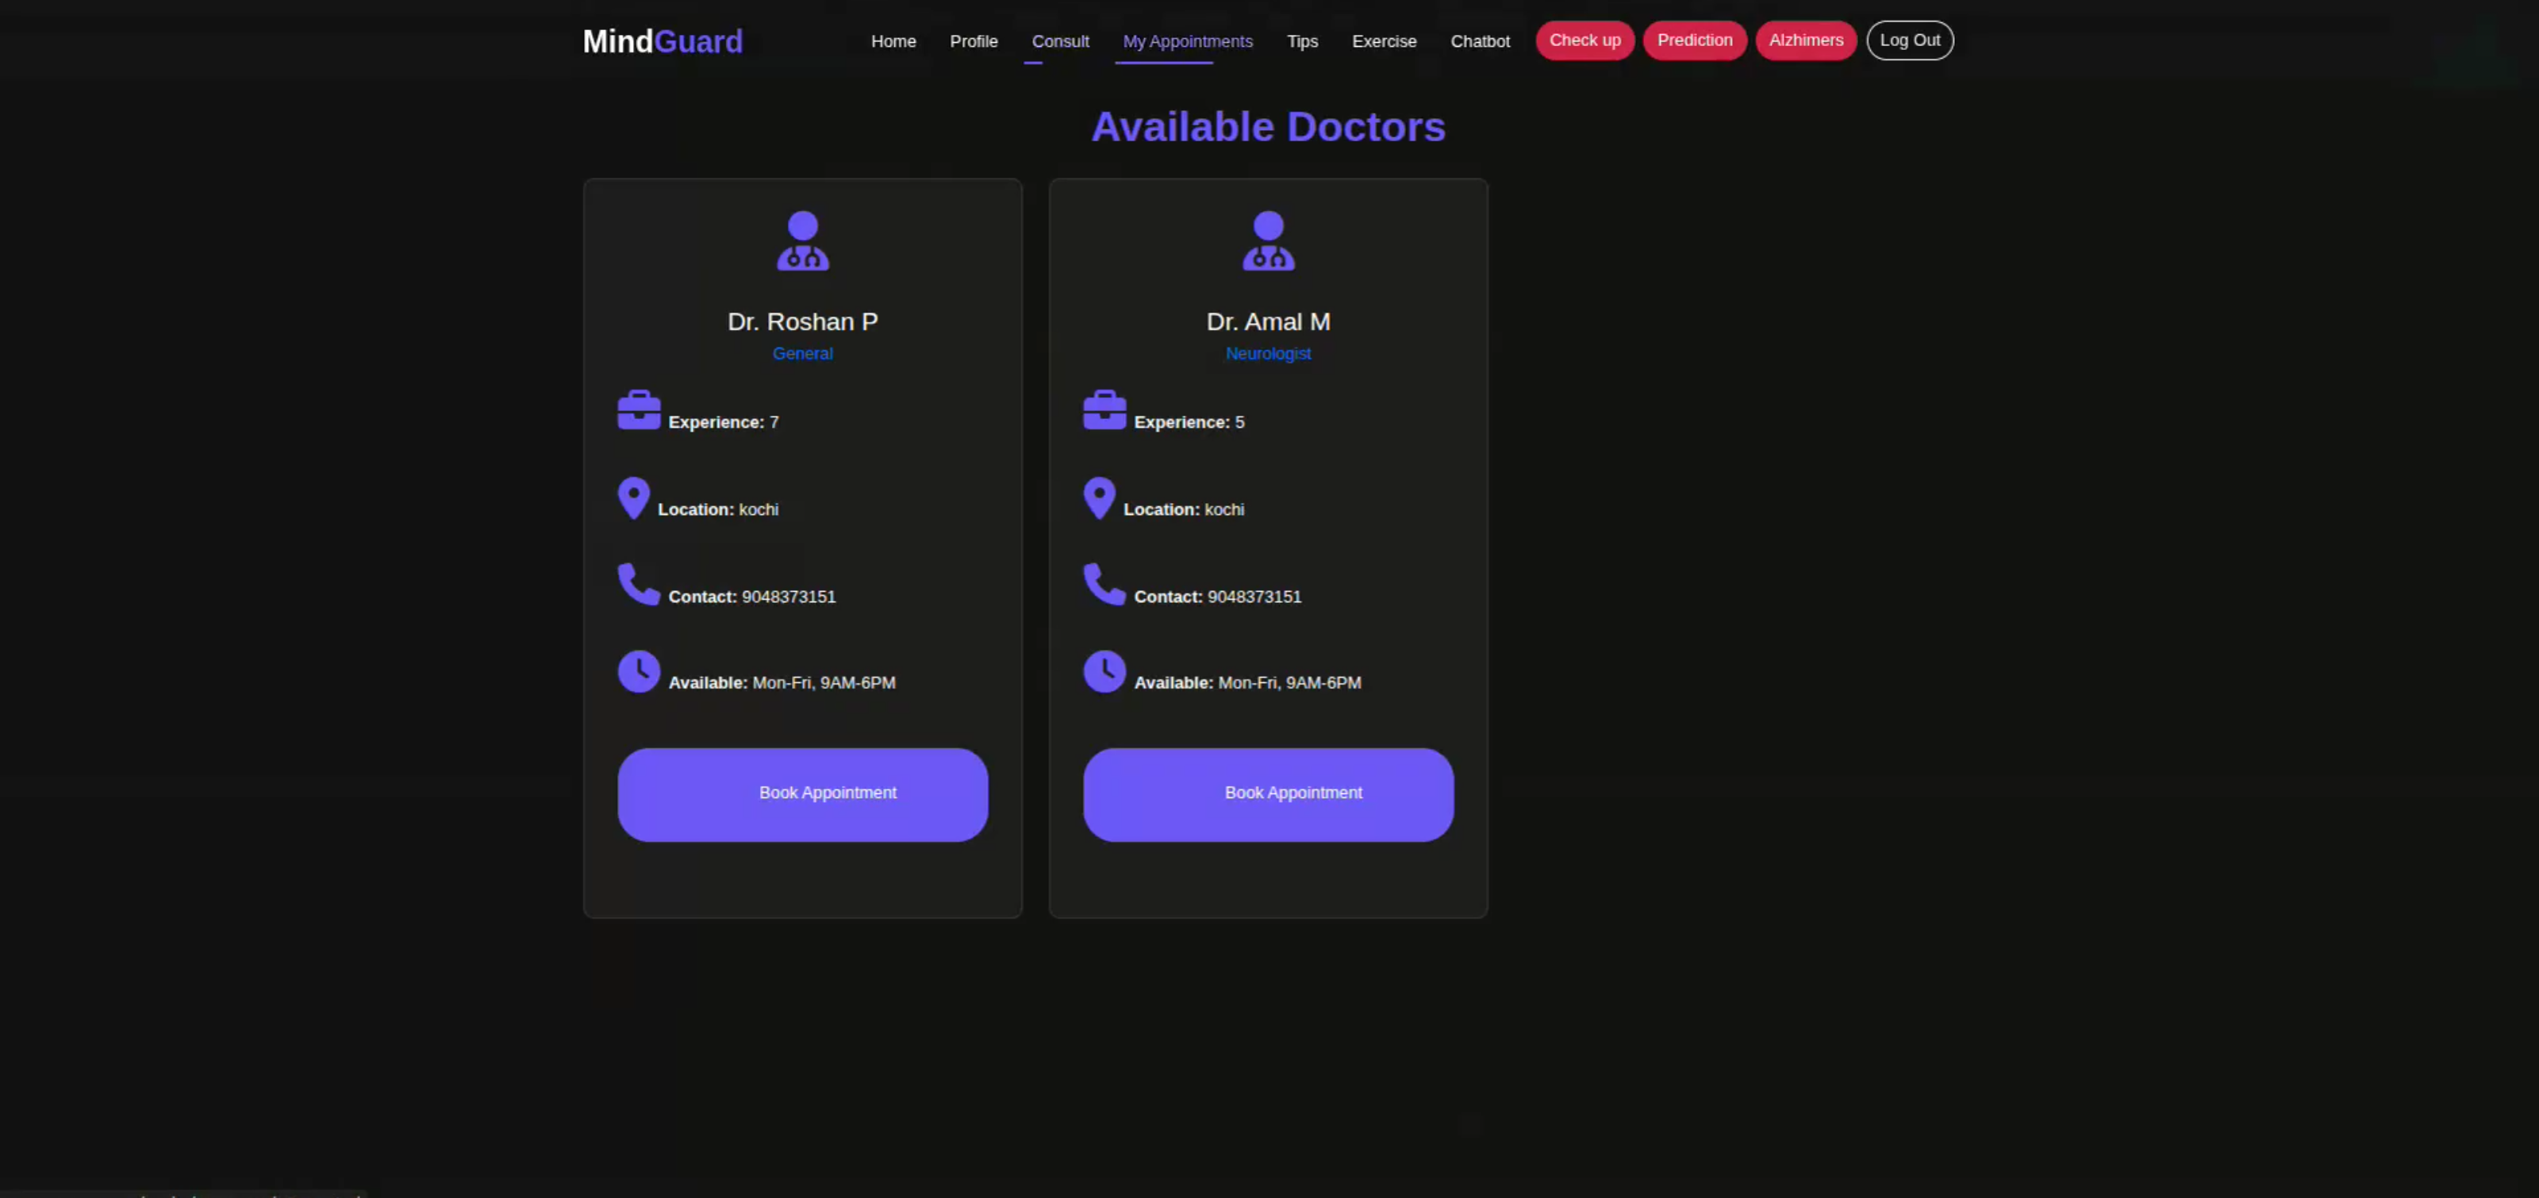Select the name Dr. Roshan P
The image size is (2539, 1198).
pos(802,322)
